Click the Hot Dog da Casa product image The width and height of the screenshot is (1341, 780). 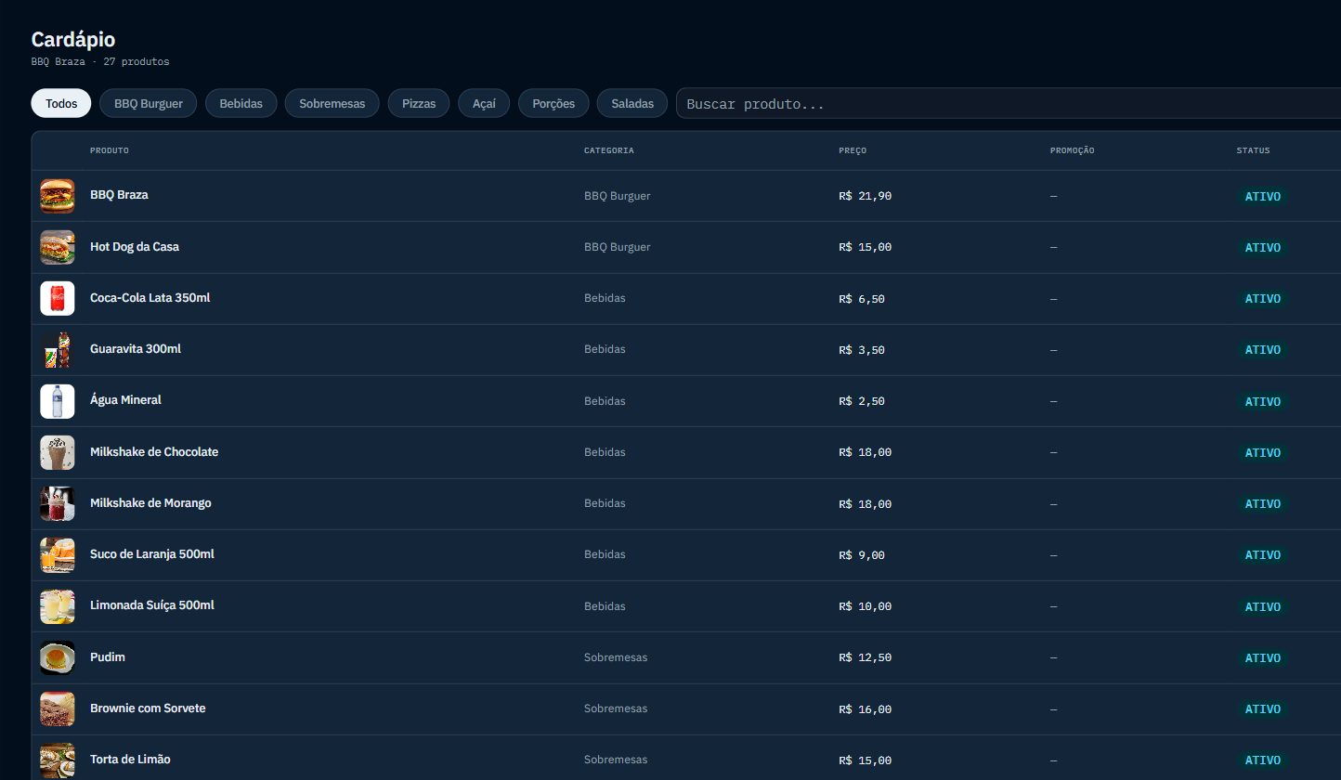tap(58, 247)
